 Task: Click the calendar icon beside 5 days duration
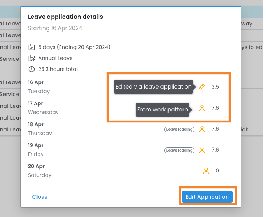(x=32, y=47)
